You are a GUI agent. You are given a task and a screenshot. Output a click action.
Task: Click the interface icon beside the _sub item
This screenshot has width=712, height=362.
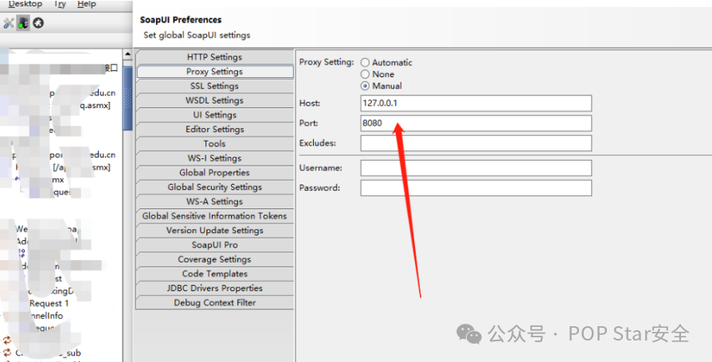pos(7,352)
